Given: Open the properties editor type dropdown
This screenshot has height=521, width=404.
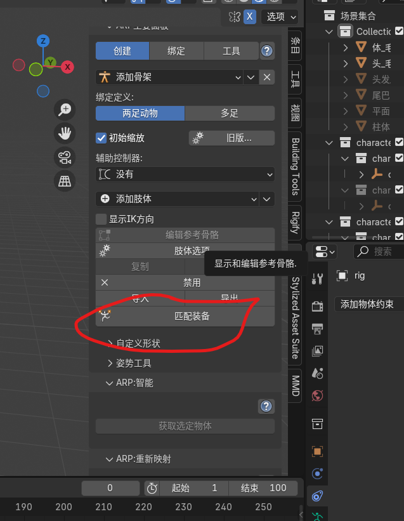Looking at the screenshot, I should click(324, 251).
